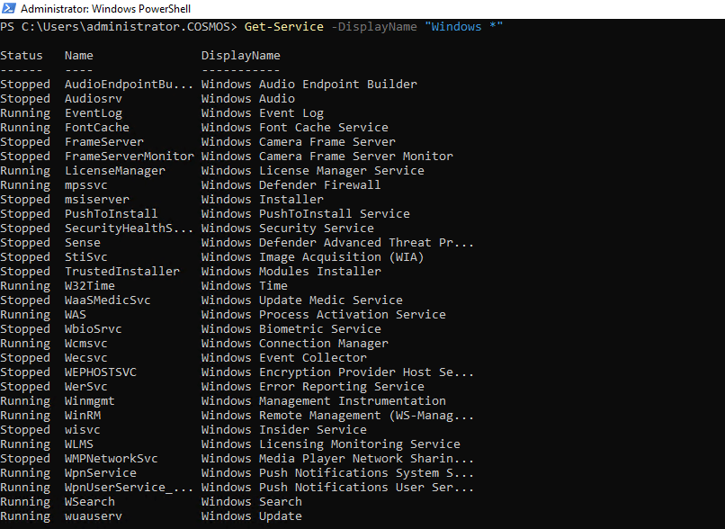Select the Get-Service command text
This screenshot has height=529, width=725.
pyautogui.click(x=283, y=27)
